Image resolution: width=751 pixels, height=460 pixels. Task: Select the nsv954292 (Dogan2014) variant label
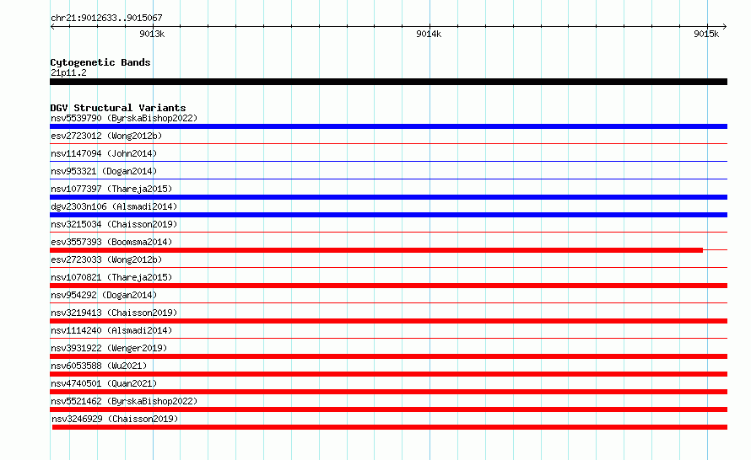[104, 295]
